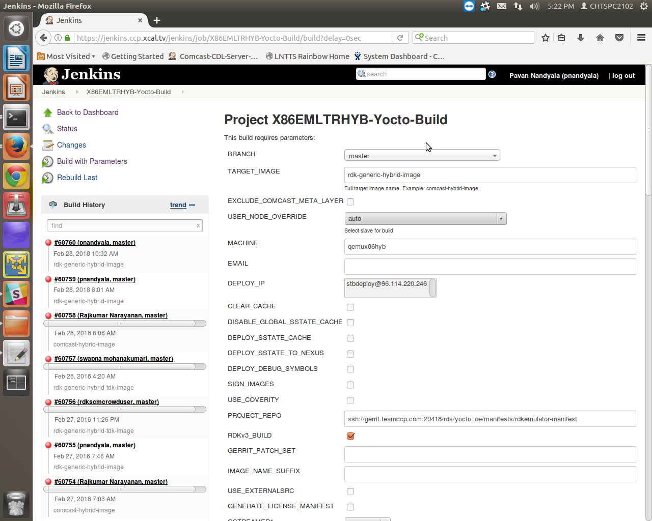This screenshot has width=652, height=521.
Task: Open a new tab with plus button
Action: (157, 20)
